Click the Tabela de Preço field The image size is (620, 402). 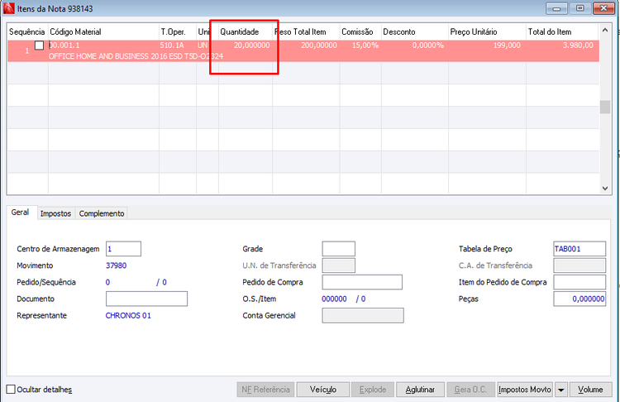coord(579,249)
